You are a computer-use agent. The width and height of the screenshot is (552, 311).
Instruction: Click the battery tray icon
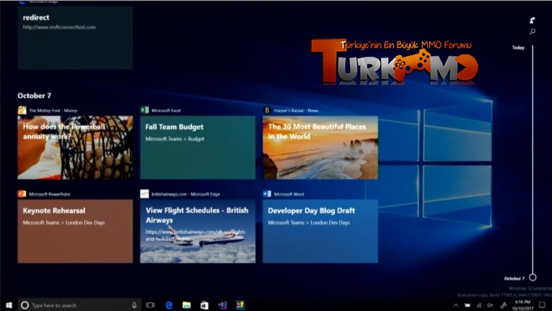(x=467, y=305)
